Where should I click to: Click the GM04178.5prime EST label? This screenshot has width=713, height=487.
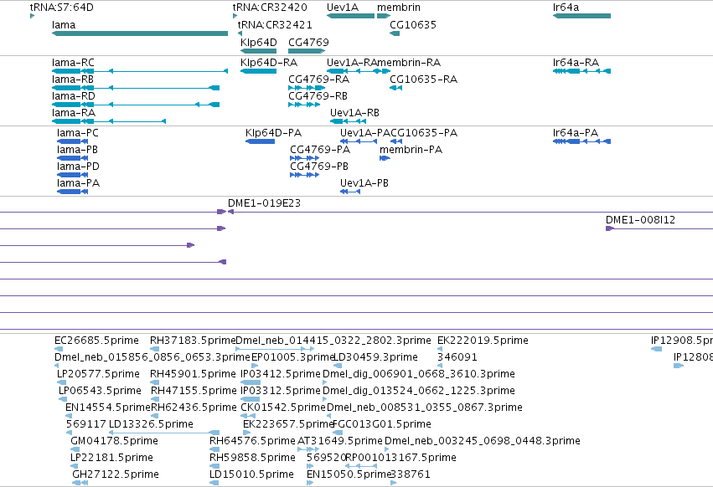coord(114,441)
